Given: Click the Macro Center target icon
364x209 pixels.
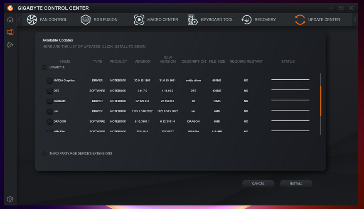Looking at the screenshot, I should click(139, 20).
